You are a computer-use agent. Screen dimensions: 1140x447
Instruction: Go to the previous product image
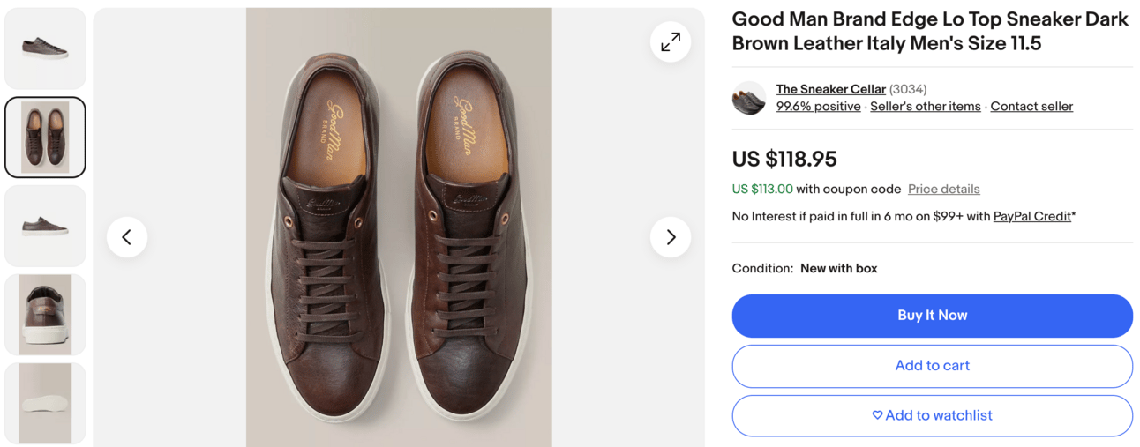(x=127, y=236)
